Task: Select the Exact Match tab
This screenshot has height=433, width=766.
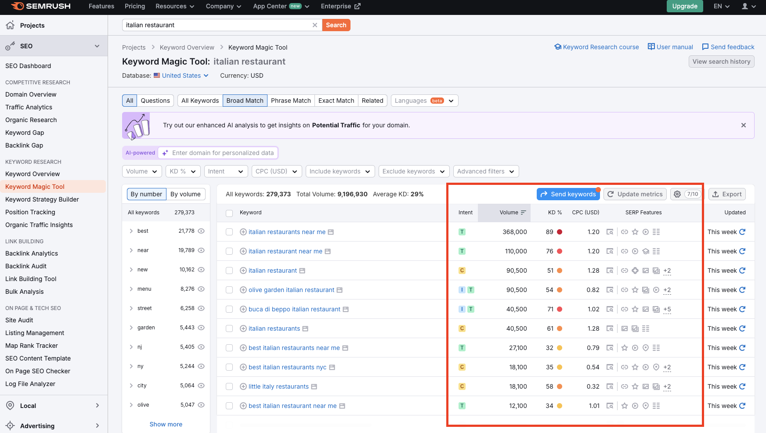Action: [336, 101]
